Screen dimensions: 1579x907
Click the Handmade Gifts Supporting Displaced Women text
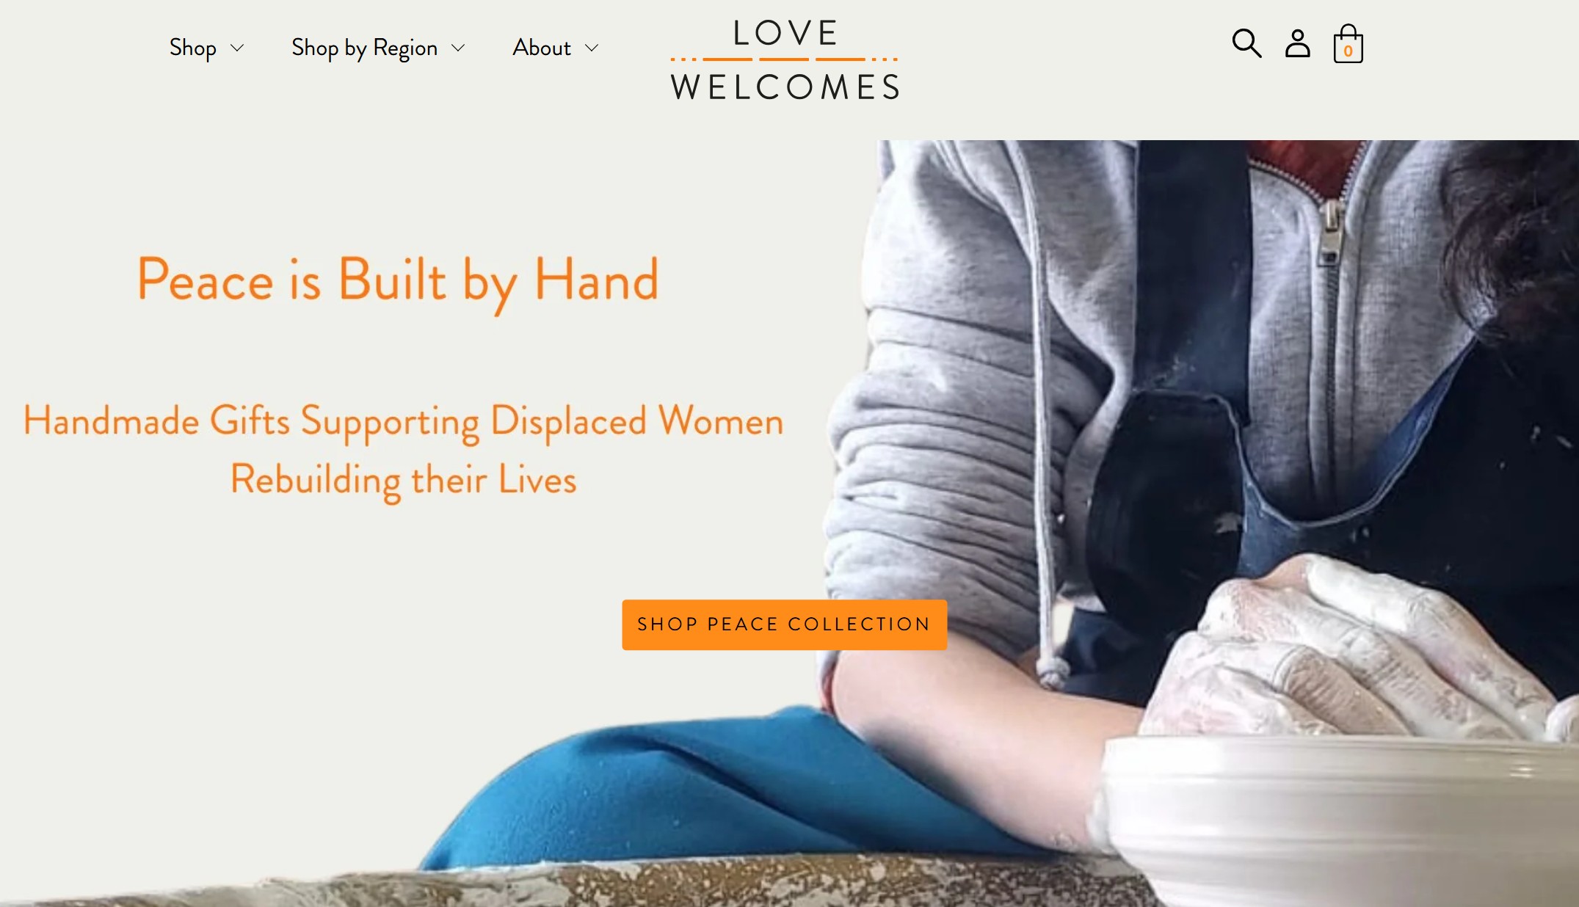[x=403, y=423]
